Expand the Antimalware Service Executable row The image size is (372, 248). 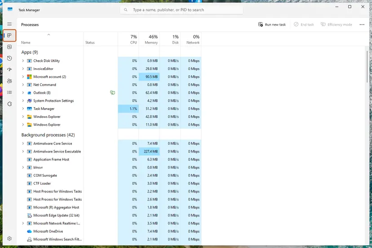[x=23, y=152]
